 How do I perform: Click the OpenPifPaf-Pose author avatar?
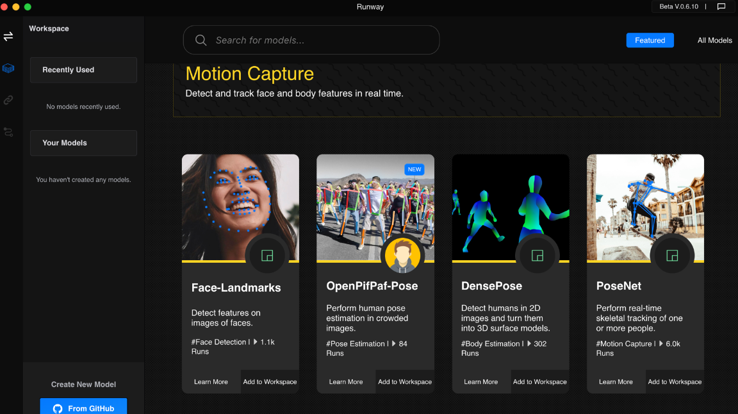[402, 256]
